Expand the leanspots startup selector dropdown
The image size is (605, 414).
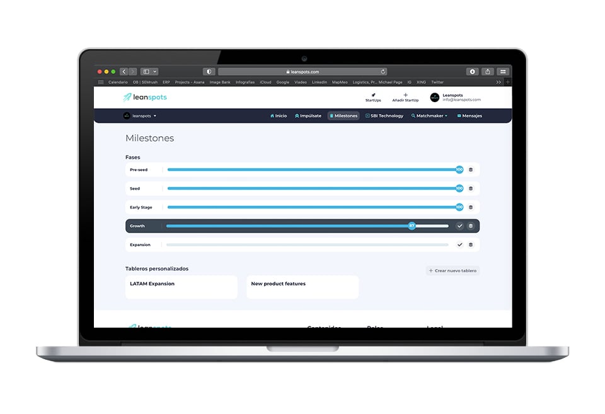click(140, 116)
